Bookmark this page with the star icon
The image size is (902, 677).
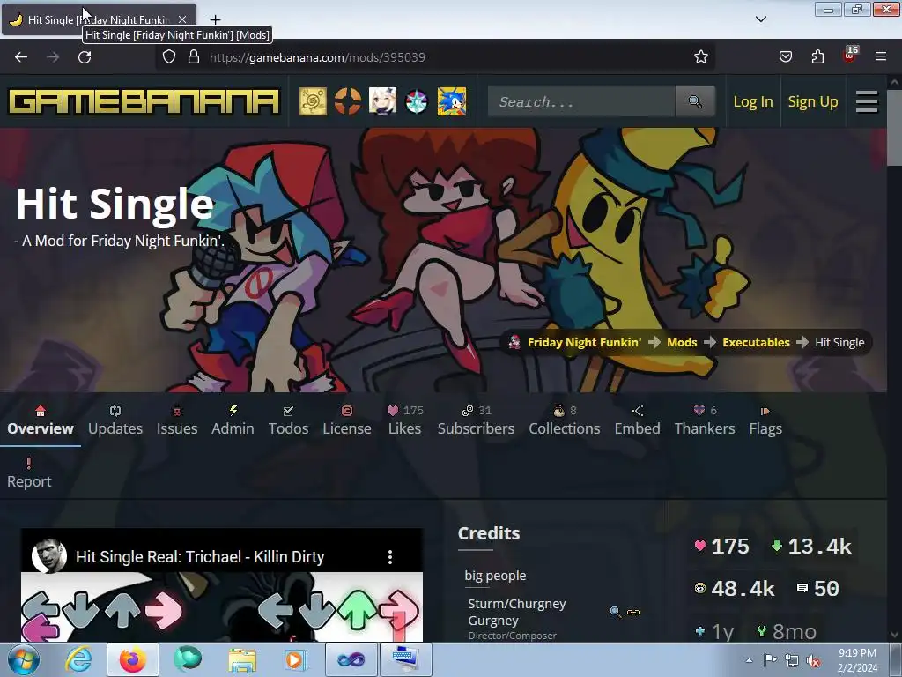pos(700,57)
